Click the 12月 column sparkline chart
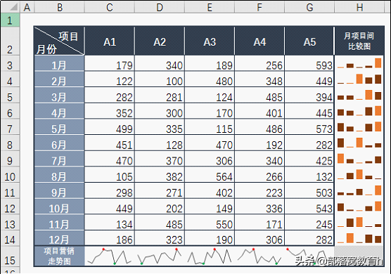 pos(359,238)
